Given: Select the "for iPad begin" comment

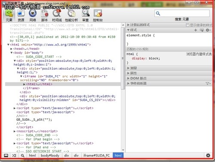Looking at the screenshot, I should click(38, 139).
